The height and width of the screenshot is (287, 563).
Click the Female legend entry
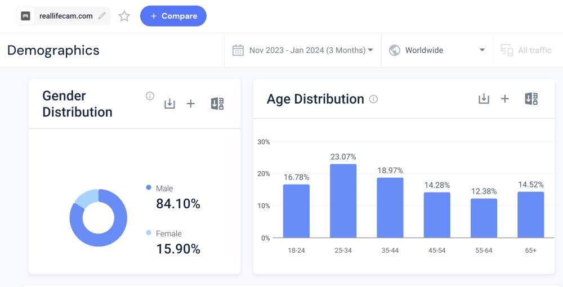(x=168, y=234)
